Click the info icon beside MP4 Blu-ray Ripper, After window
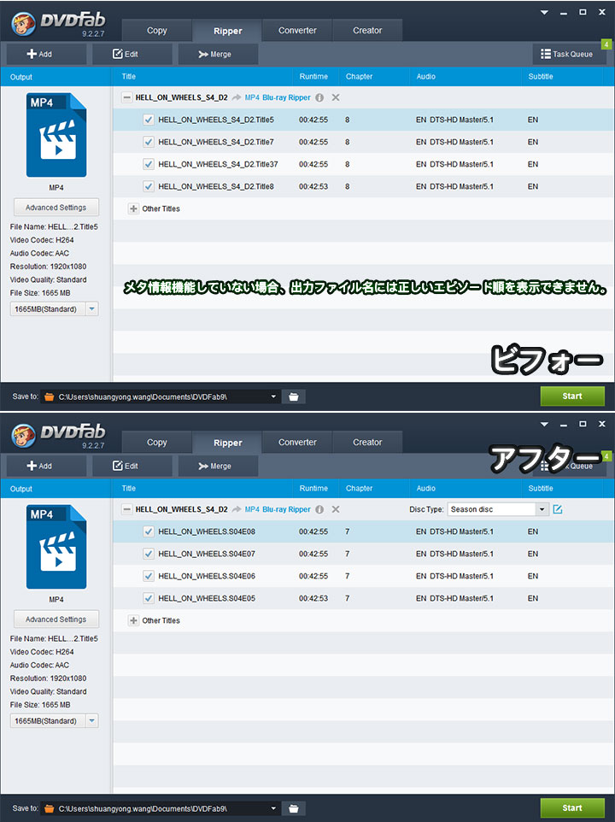Screen dimensions: 615x822 click(319, 509)
